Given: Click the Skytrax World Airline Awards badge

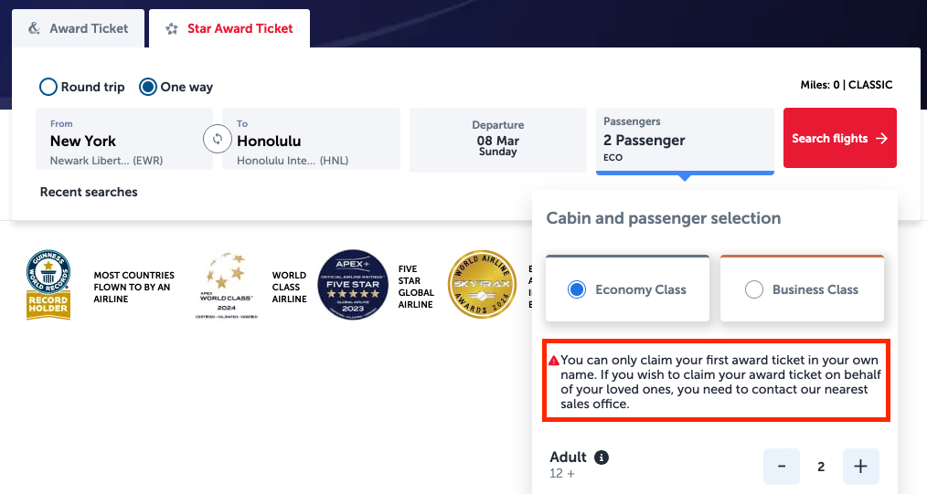Looking at the screenshot, I should click(x=482, y=285).
